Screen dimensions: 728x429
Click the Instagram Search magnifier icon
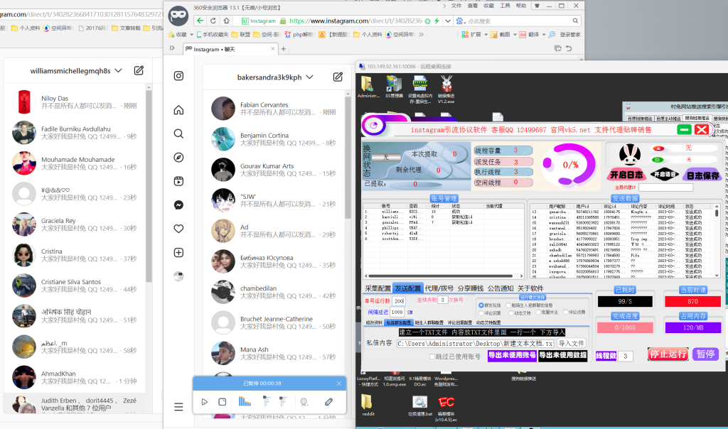click(179, 134)
